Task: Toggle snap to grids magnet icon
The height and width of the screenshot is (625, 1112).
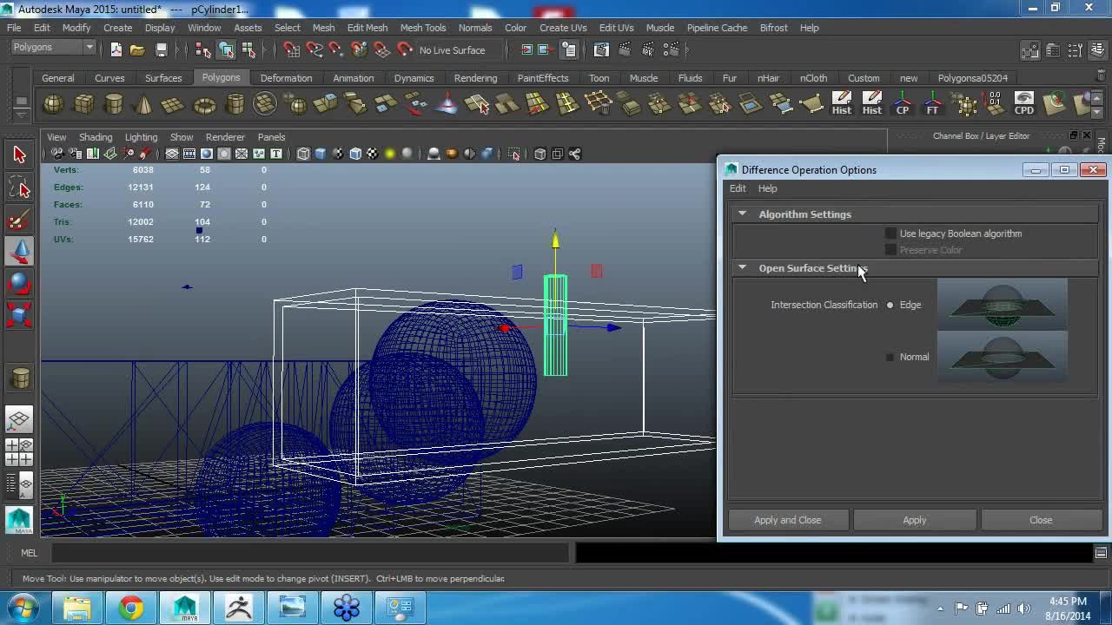Action: 292,49
